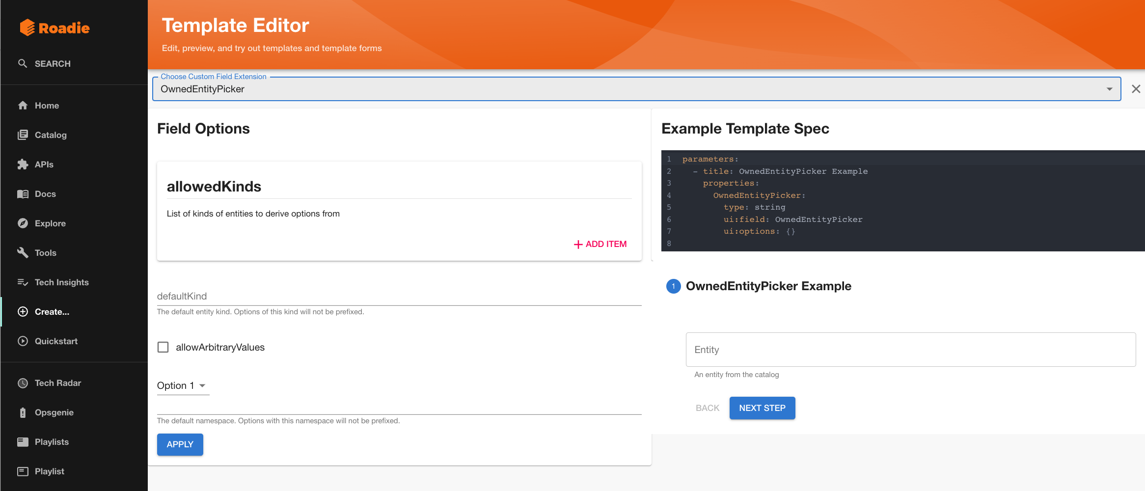Click the "Template Editor" page title

tap(236, 25)
